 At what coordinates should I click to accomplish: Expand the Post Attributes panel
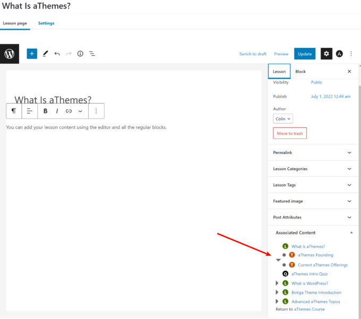(x=313, y=217)
